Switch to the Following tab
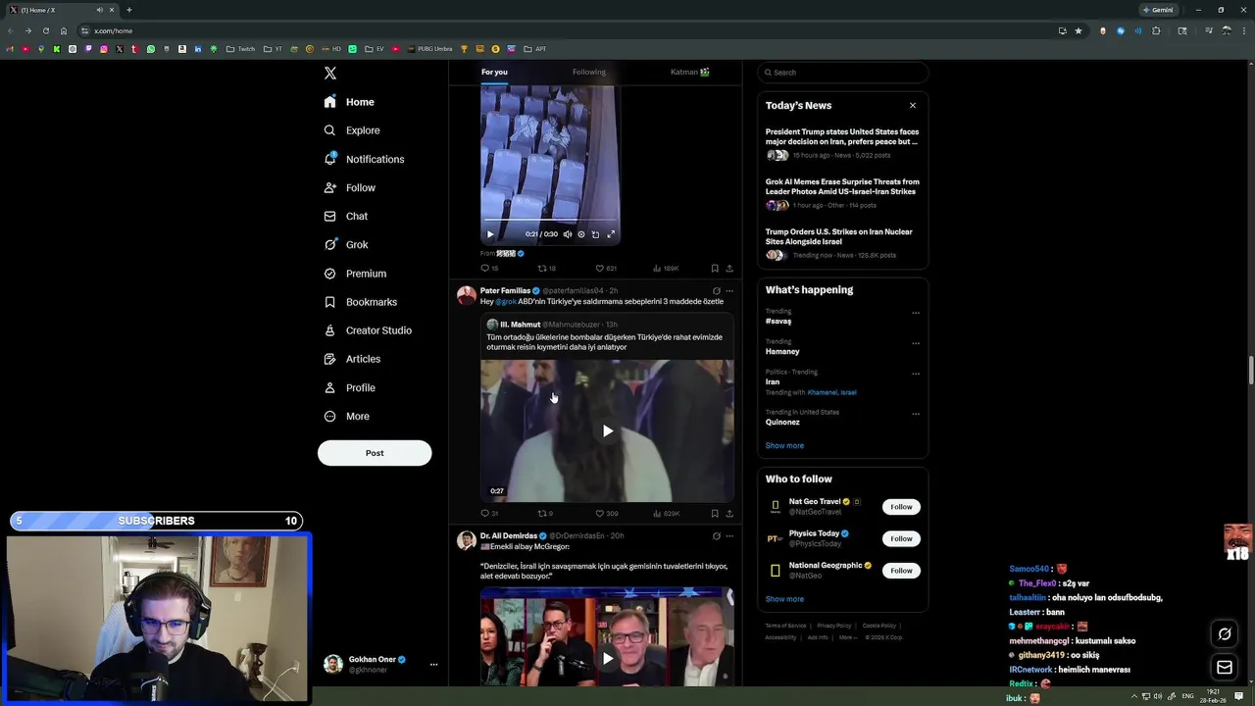 [589, 72]
